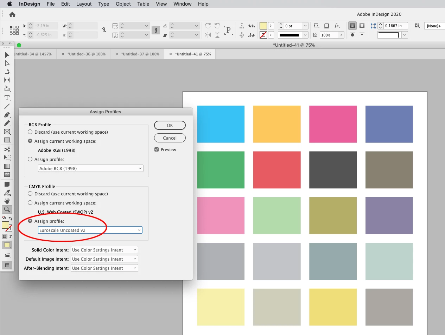Pick the Content Collector tool

point(7,89)
